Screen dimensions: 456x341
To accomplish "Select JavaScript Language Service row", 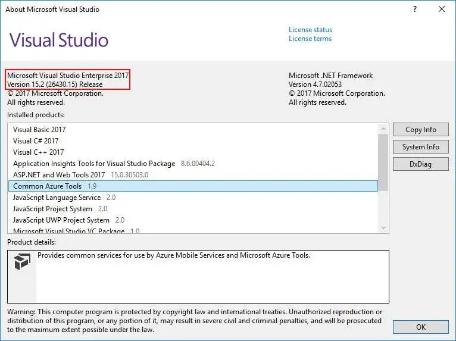I will click(193, 198).
